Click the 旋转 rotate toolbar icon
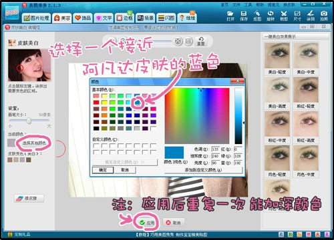 (271, 16)
